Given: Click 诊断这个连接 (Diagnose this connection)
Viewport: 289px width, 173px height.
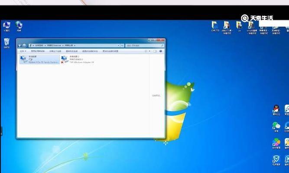Looking at the screenshot, I should pos(55,51).
